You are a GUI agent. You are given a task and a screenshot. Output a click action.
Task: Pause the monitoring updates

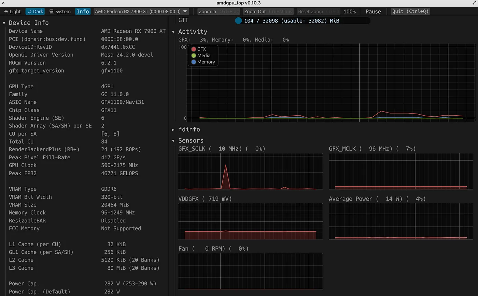click(x=373, y=11)
